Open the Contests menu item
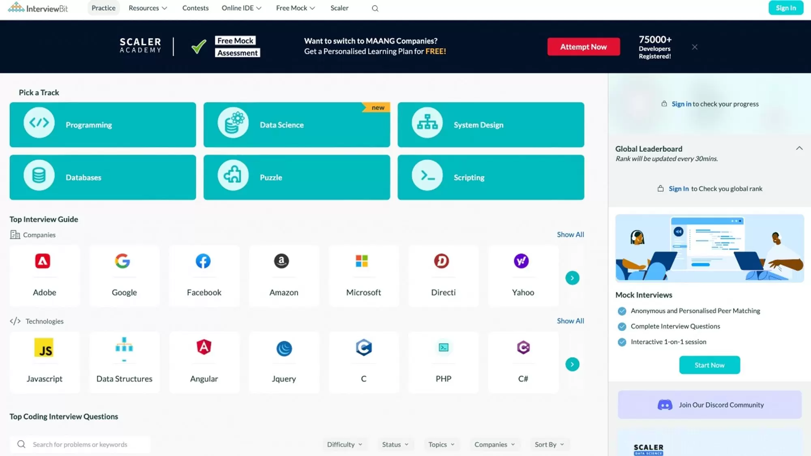811x456 pixels. point(195,8)
